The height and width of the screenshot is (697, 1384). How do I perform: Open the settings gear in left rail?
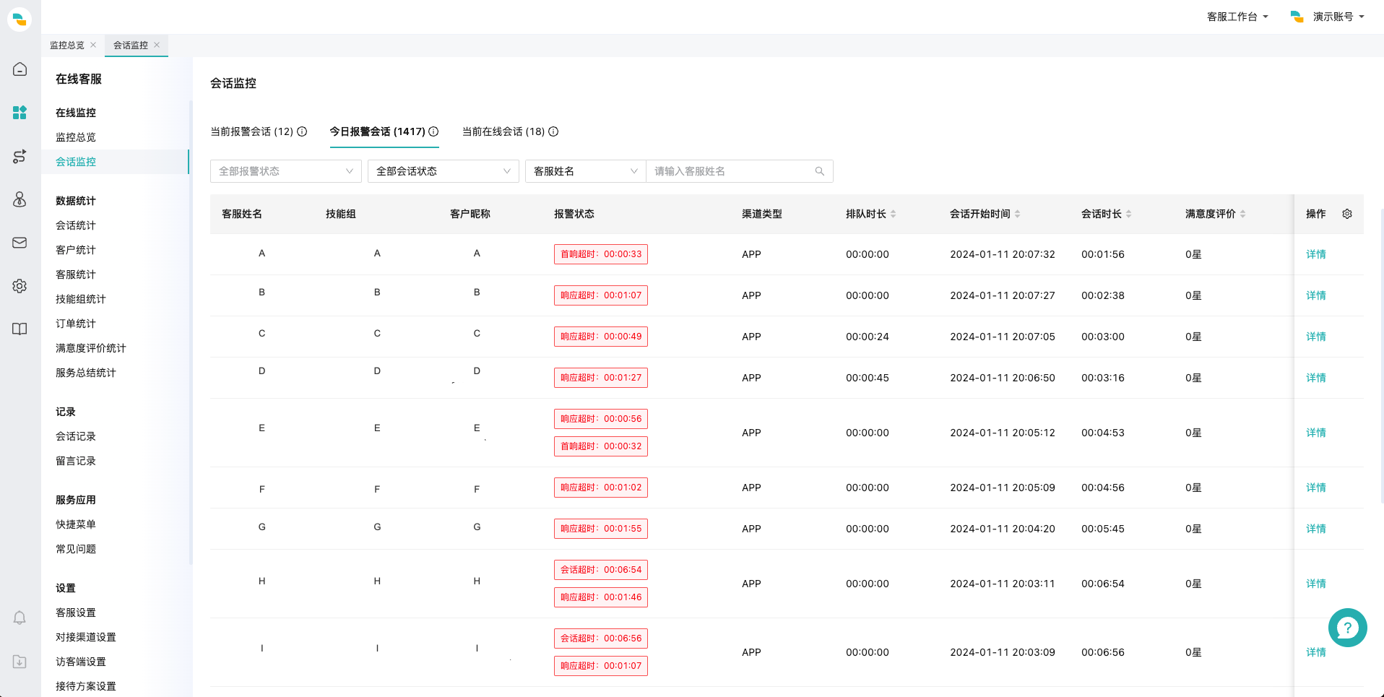[20, 286]
